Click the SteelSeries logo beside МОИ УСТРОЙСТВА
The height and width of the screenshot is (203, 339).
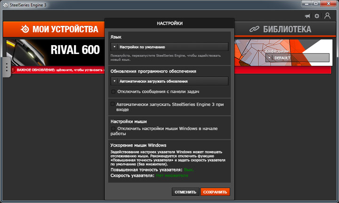(25, 29)
